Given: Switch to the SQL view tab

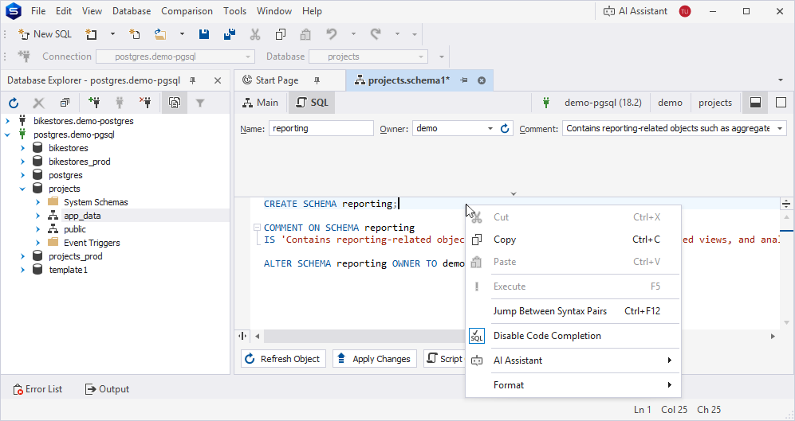Looking at the screenshot, I should point(313,103).
